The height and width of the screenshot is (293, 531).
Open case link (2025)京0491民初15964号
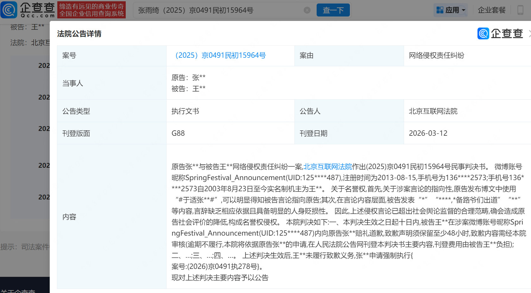[x=221, y=55]
